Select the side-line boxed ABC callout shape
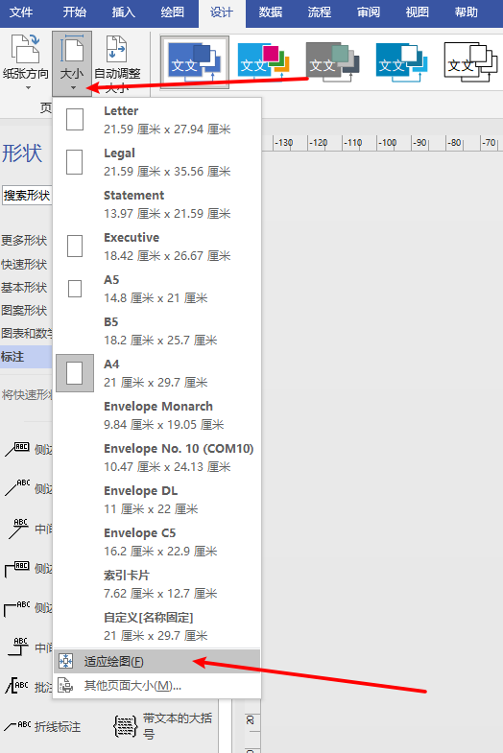503x753 pixels. coord(17,450)
